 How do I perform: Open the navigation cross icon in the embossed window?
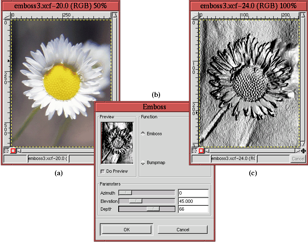303,151
